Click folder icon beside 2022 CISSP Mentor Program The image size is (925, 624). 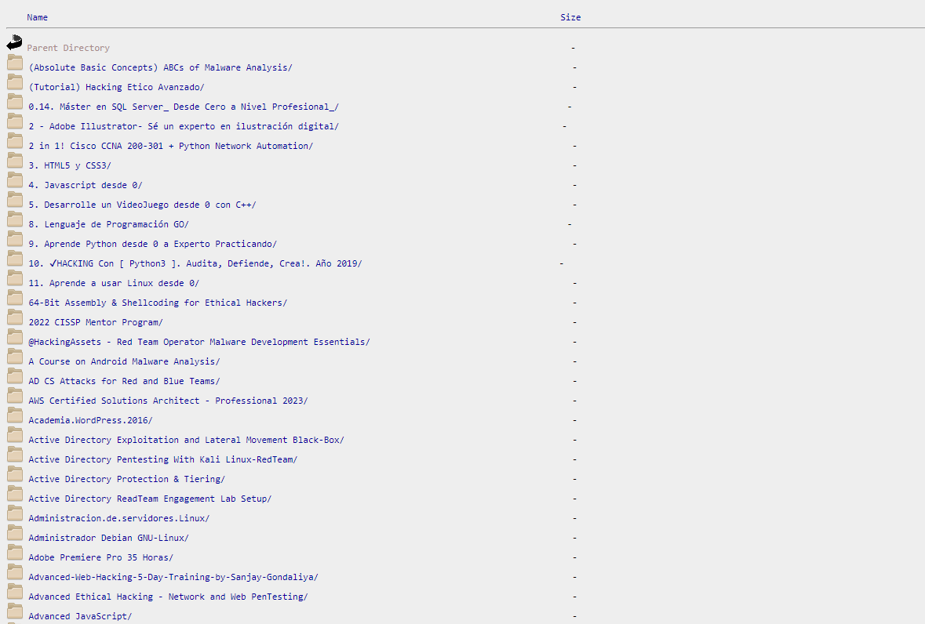(15, 317)
